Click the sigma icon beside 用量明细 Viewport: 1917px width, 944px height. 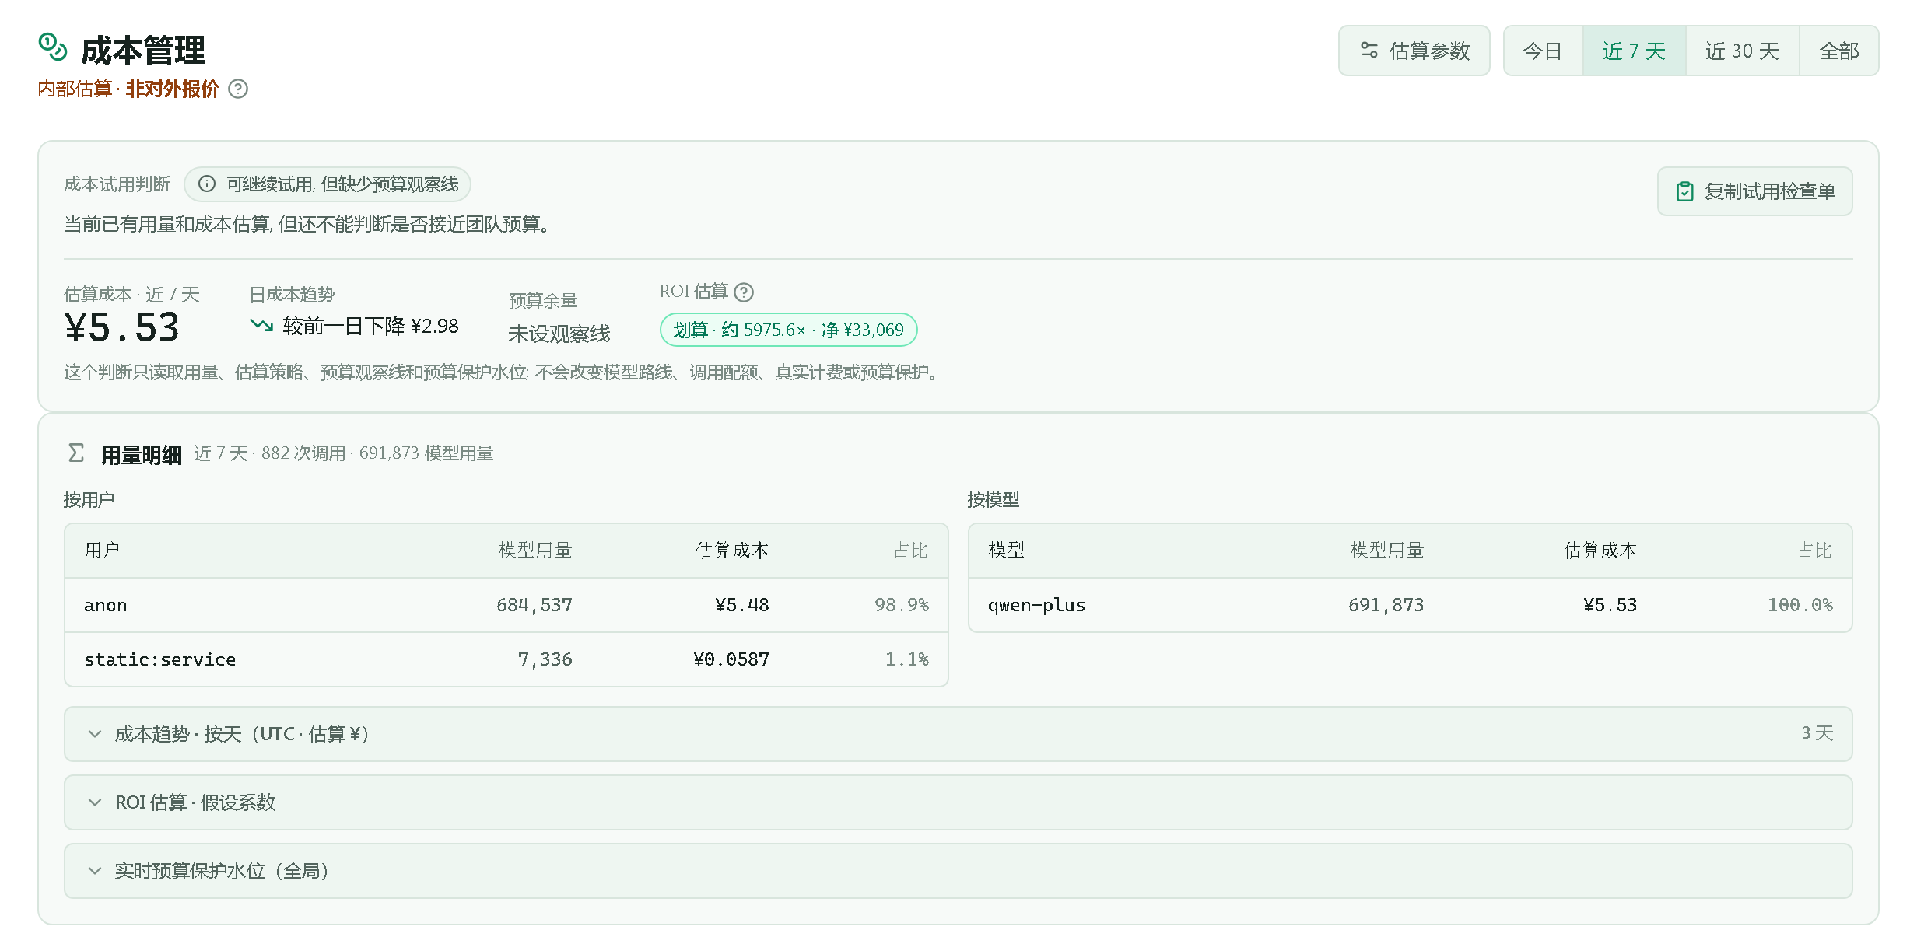(x=76, y=453)
